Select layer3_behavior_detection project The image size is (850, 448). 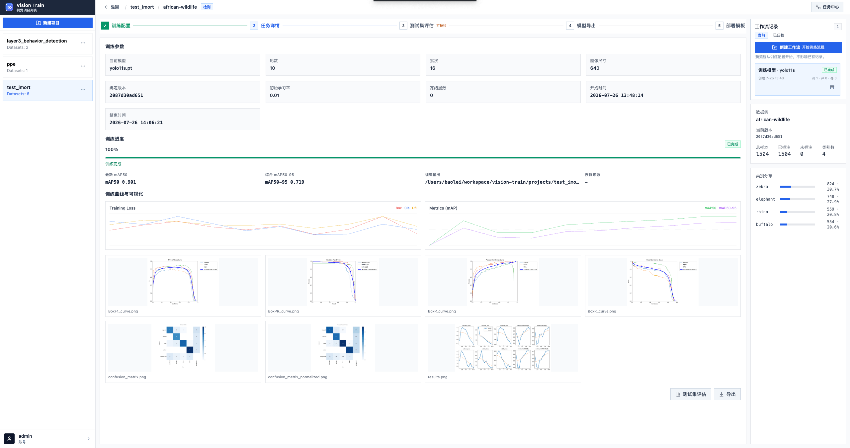click(x=47, y=44)
